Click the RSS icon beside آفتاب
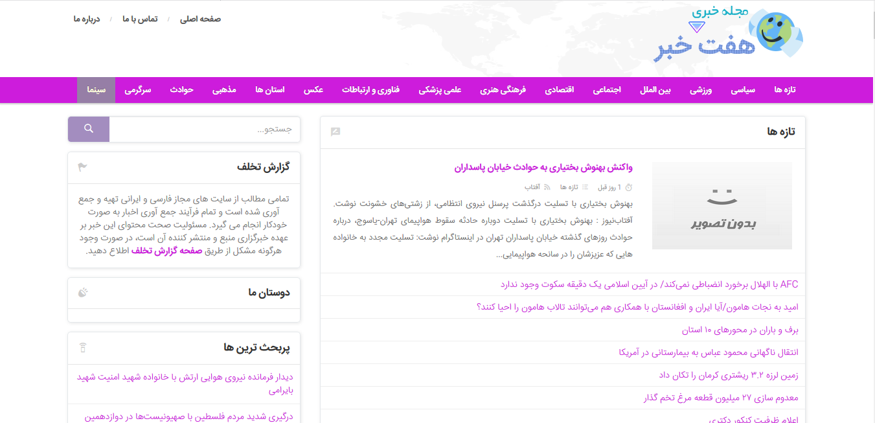This screenshot has height=423, width=875. point(547,187)
